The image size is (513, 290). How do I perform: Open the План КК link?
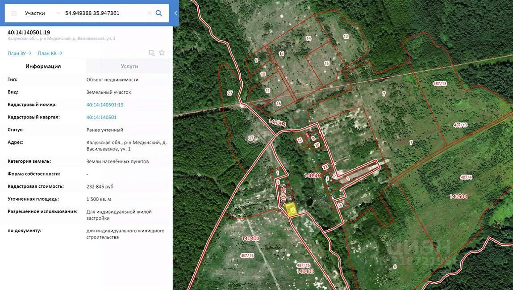50,54
